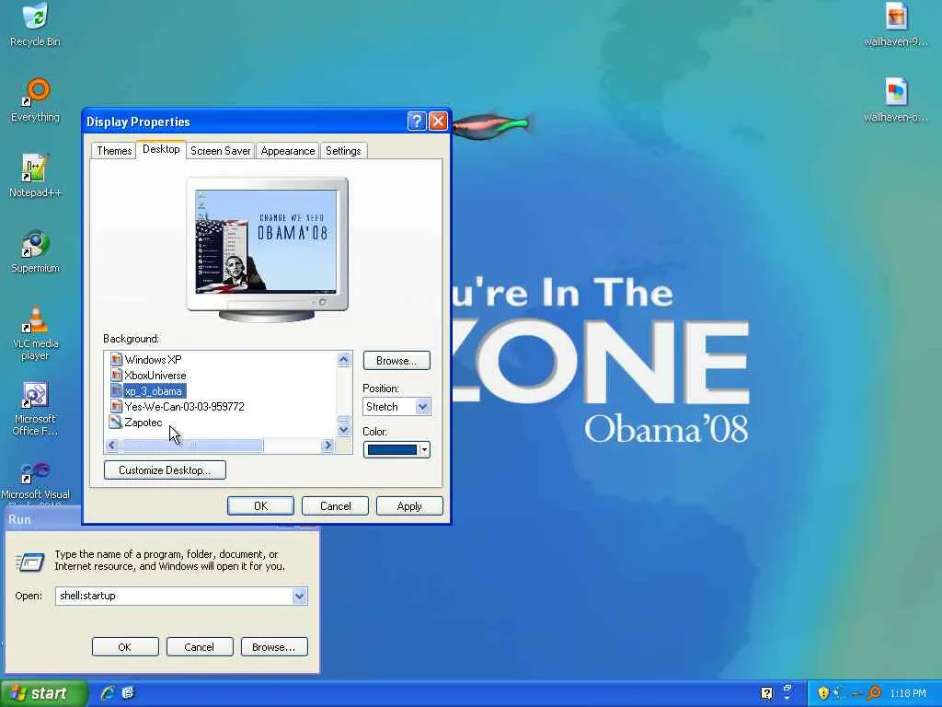Select the Supermium desktop shortcut

click(x=35, y=250)
